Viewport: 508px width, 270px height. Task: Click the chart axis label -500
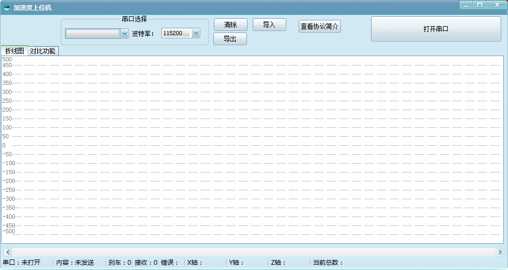tap(8, 231)
